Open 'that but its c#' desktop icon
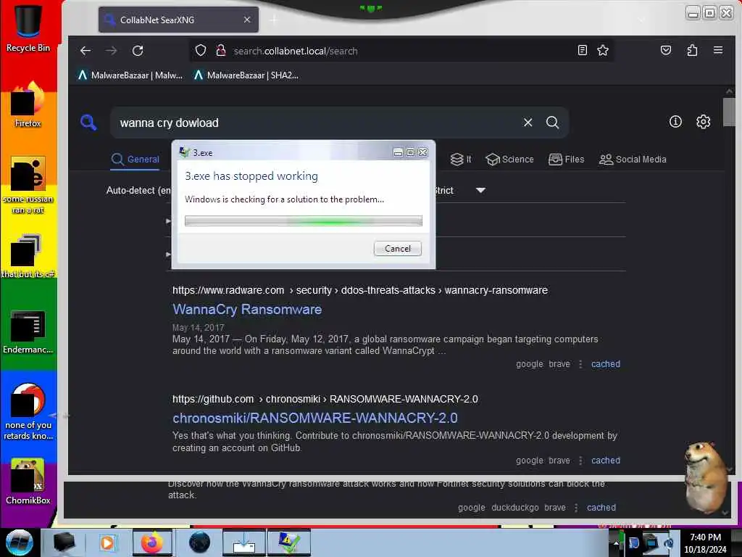Image resolution: width=742 pixels, height=557 pixels. (x=28, y=256)
